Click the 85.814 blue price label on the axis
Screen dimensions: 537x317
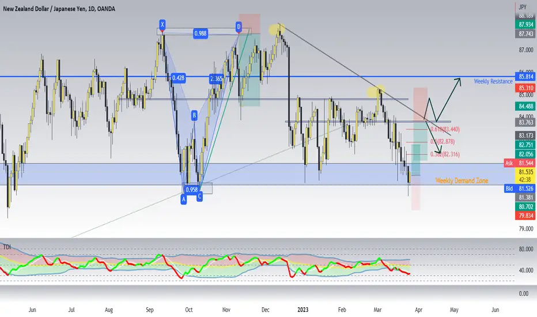click(525, 77)
